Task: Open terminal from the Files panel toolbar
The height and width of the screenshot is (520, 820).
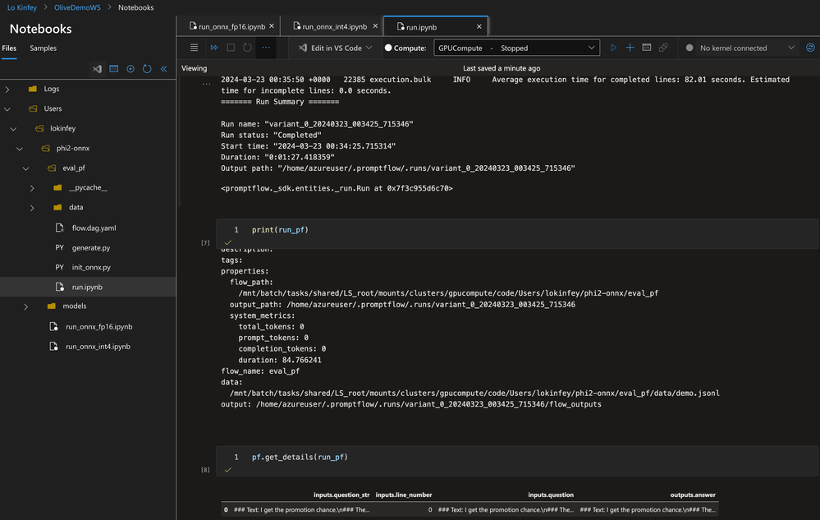Action: tap(113, 68)
